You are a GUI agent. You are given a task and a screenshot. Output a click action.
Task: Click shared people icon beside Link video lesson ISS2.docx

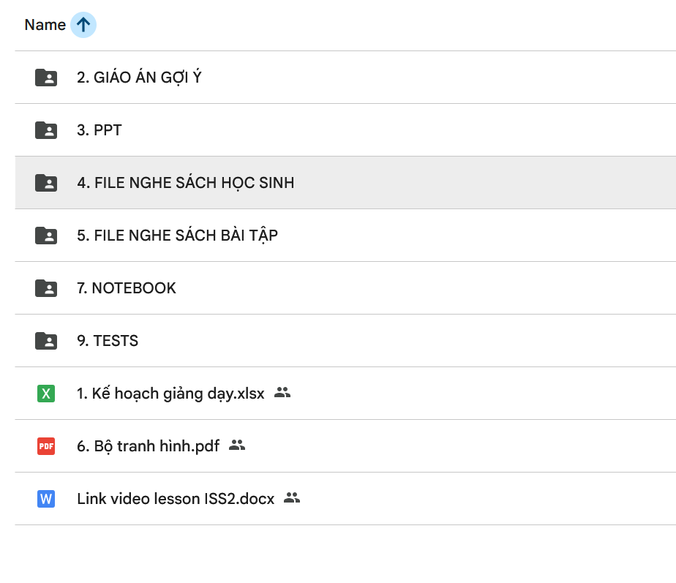coord(292,497)
